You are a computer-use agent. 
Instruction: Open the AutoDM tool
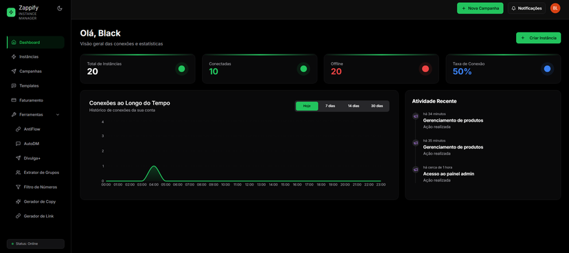pos(38,144)
